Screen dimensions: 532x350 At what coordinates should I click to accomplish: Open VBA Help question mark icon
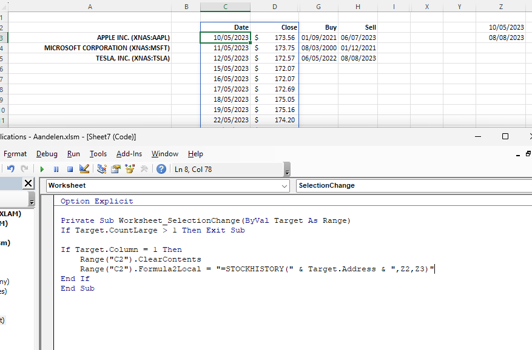[x=161, y=169]
